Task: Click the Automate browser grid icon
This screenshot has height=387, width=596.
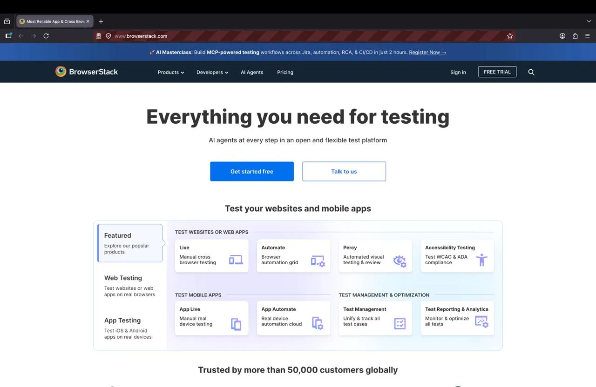Action: (x=318, y=261)
